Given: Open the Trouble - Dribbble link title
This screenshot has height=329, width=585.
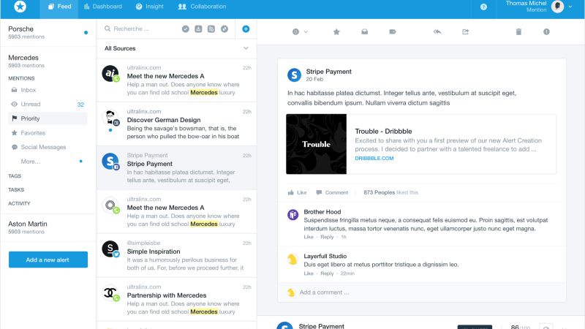Looking at the screenshot, I should (383, 132).
